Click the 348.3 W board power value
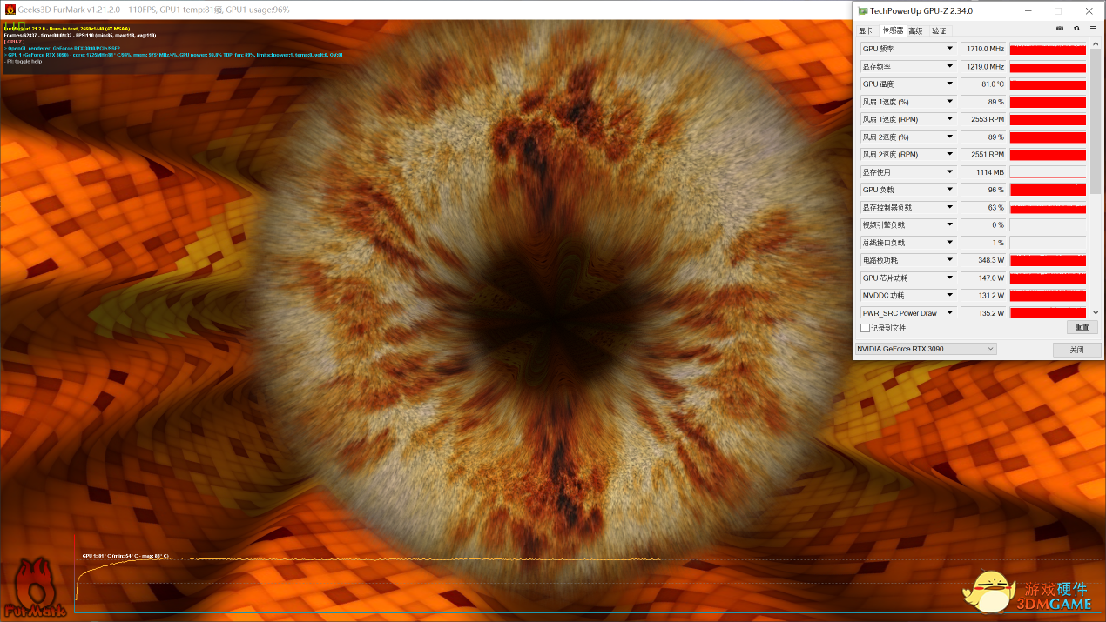The image size is (1106, 622). coord(983,260)
